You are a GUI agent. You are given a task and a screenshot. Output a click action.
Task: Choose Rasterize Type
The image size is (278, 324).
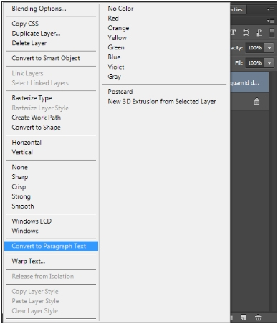[32, 98]
